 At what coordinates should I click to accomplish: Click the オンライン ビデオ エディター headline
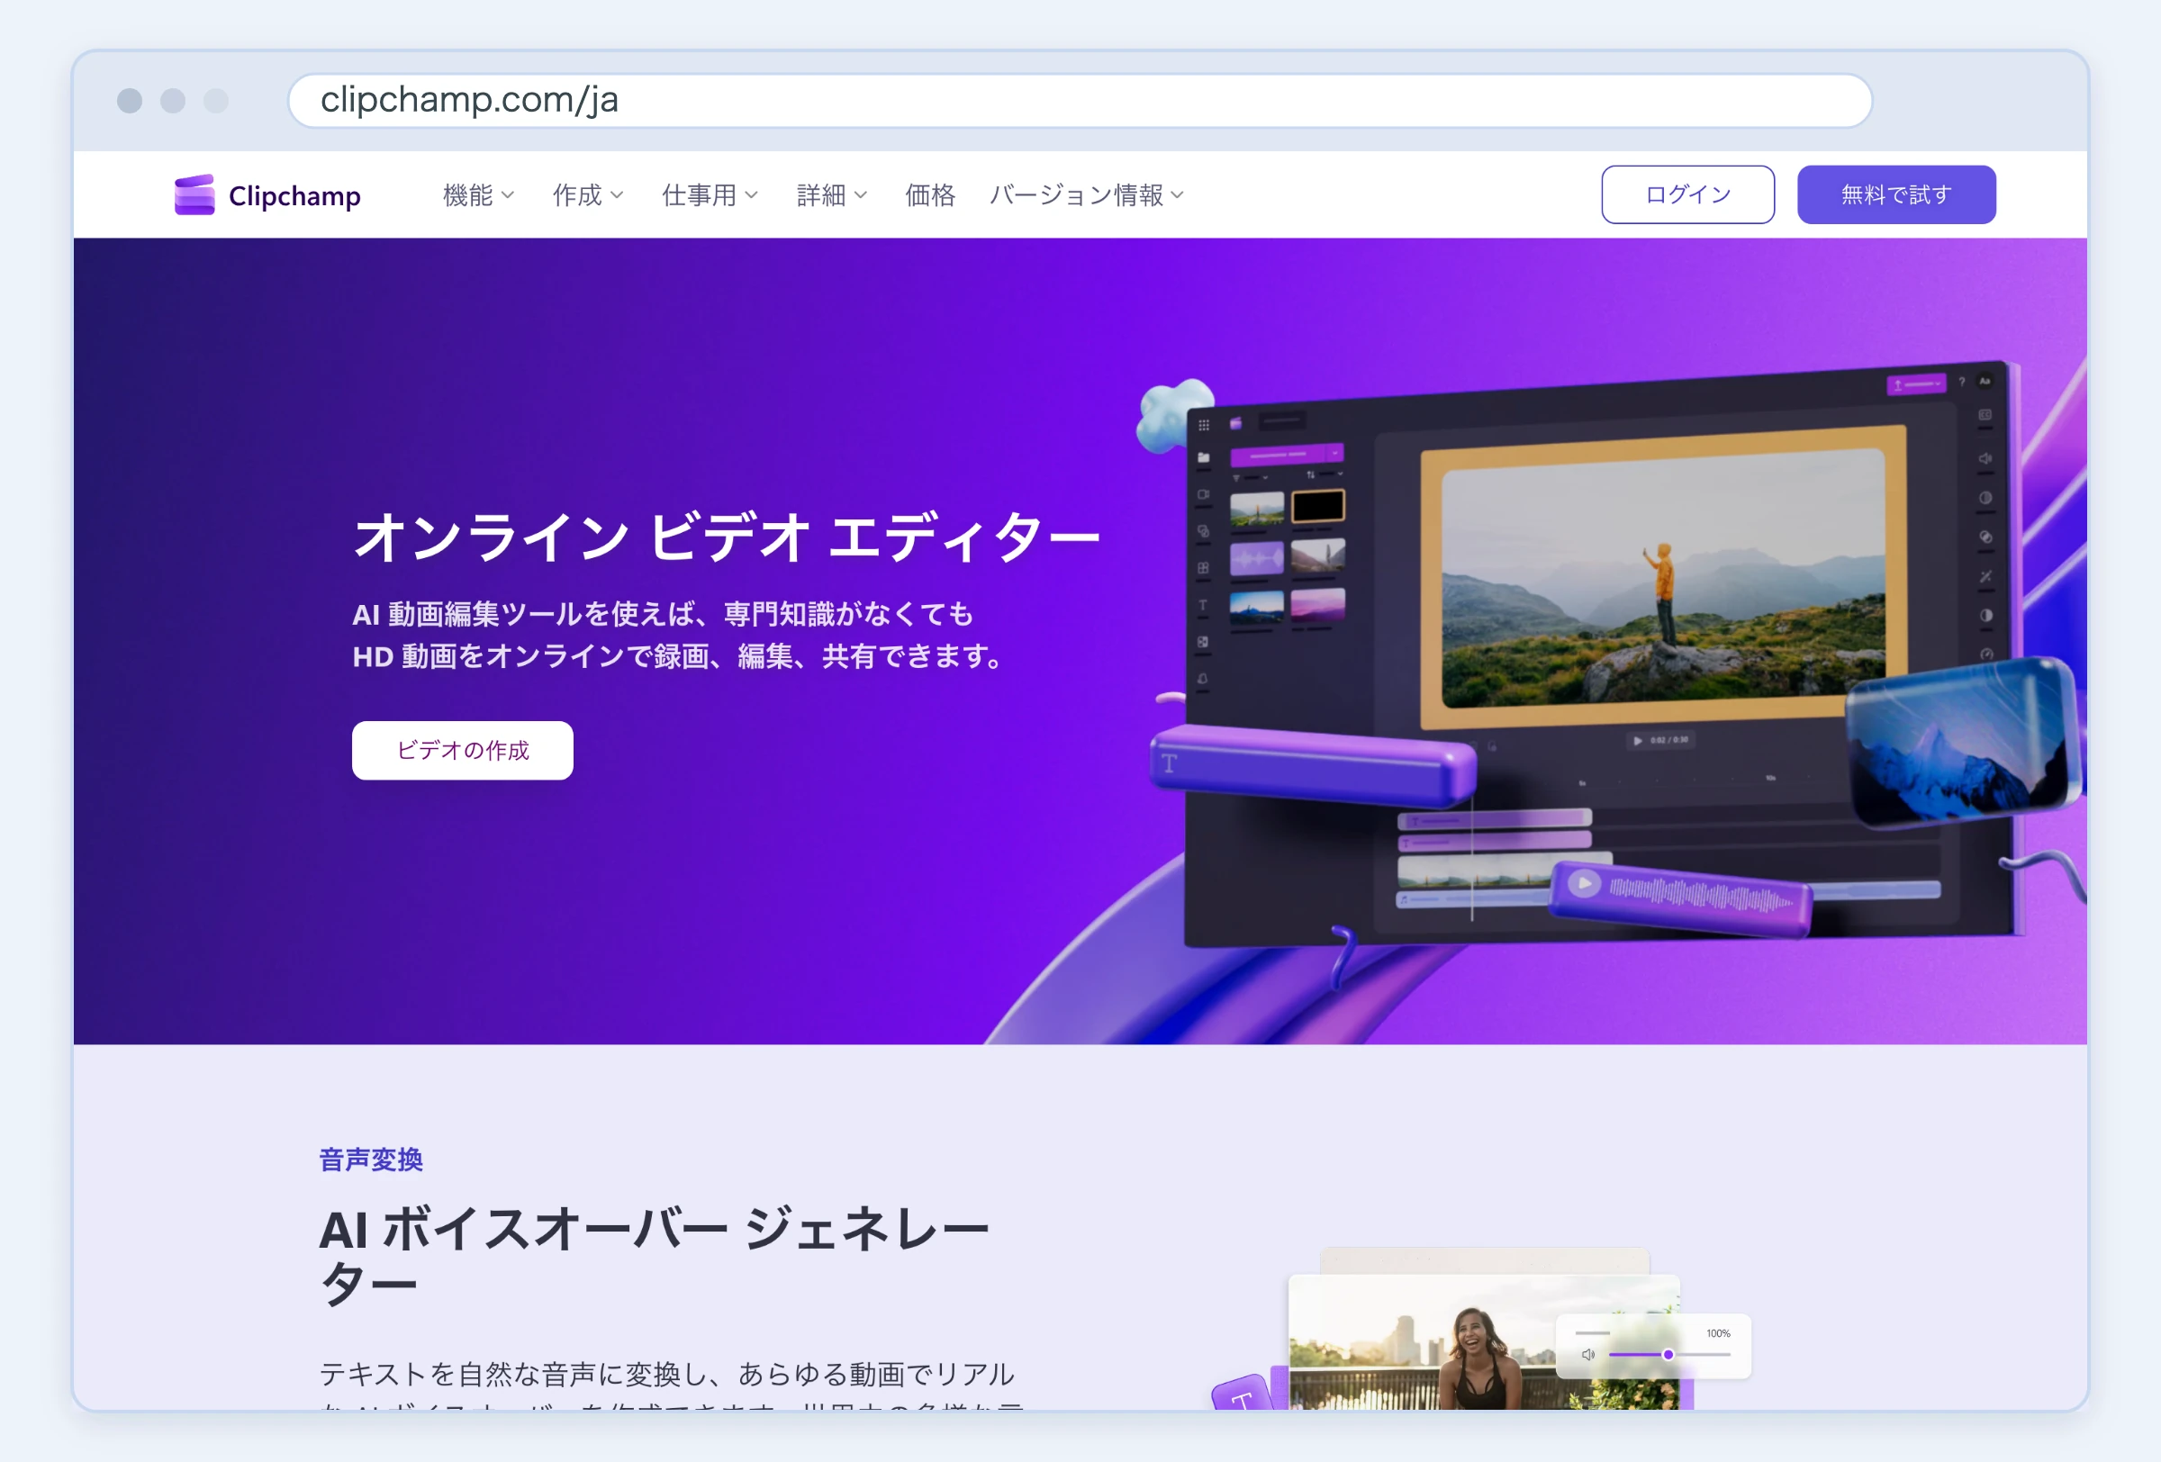coord(727,537)
